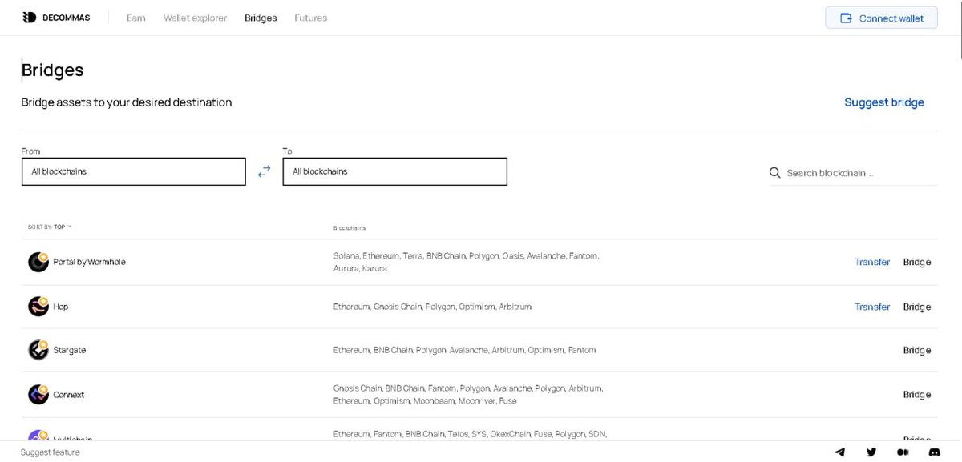Click Connext's blockchain list starting Gnosis Chain
Image resolution: width=962 pixels, height=462 pixels.
[x=468, y=394]
